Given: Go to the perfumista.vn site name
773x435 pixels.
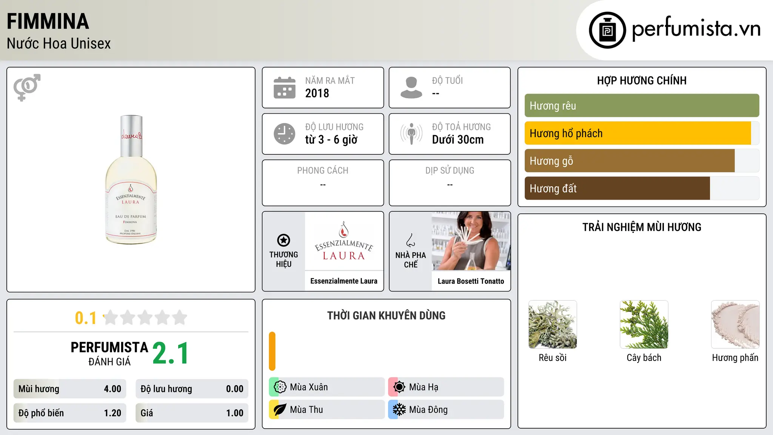Looking at the screenshot, I should click(x=696, y=29).
